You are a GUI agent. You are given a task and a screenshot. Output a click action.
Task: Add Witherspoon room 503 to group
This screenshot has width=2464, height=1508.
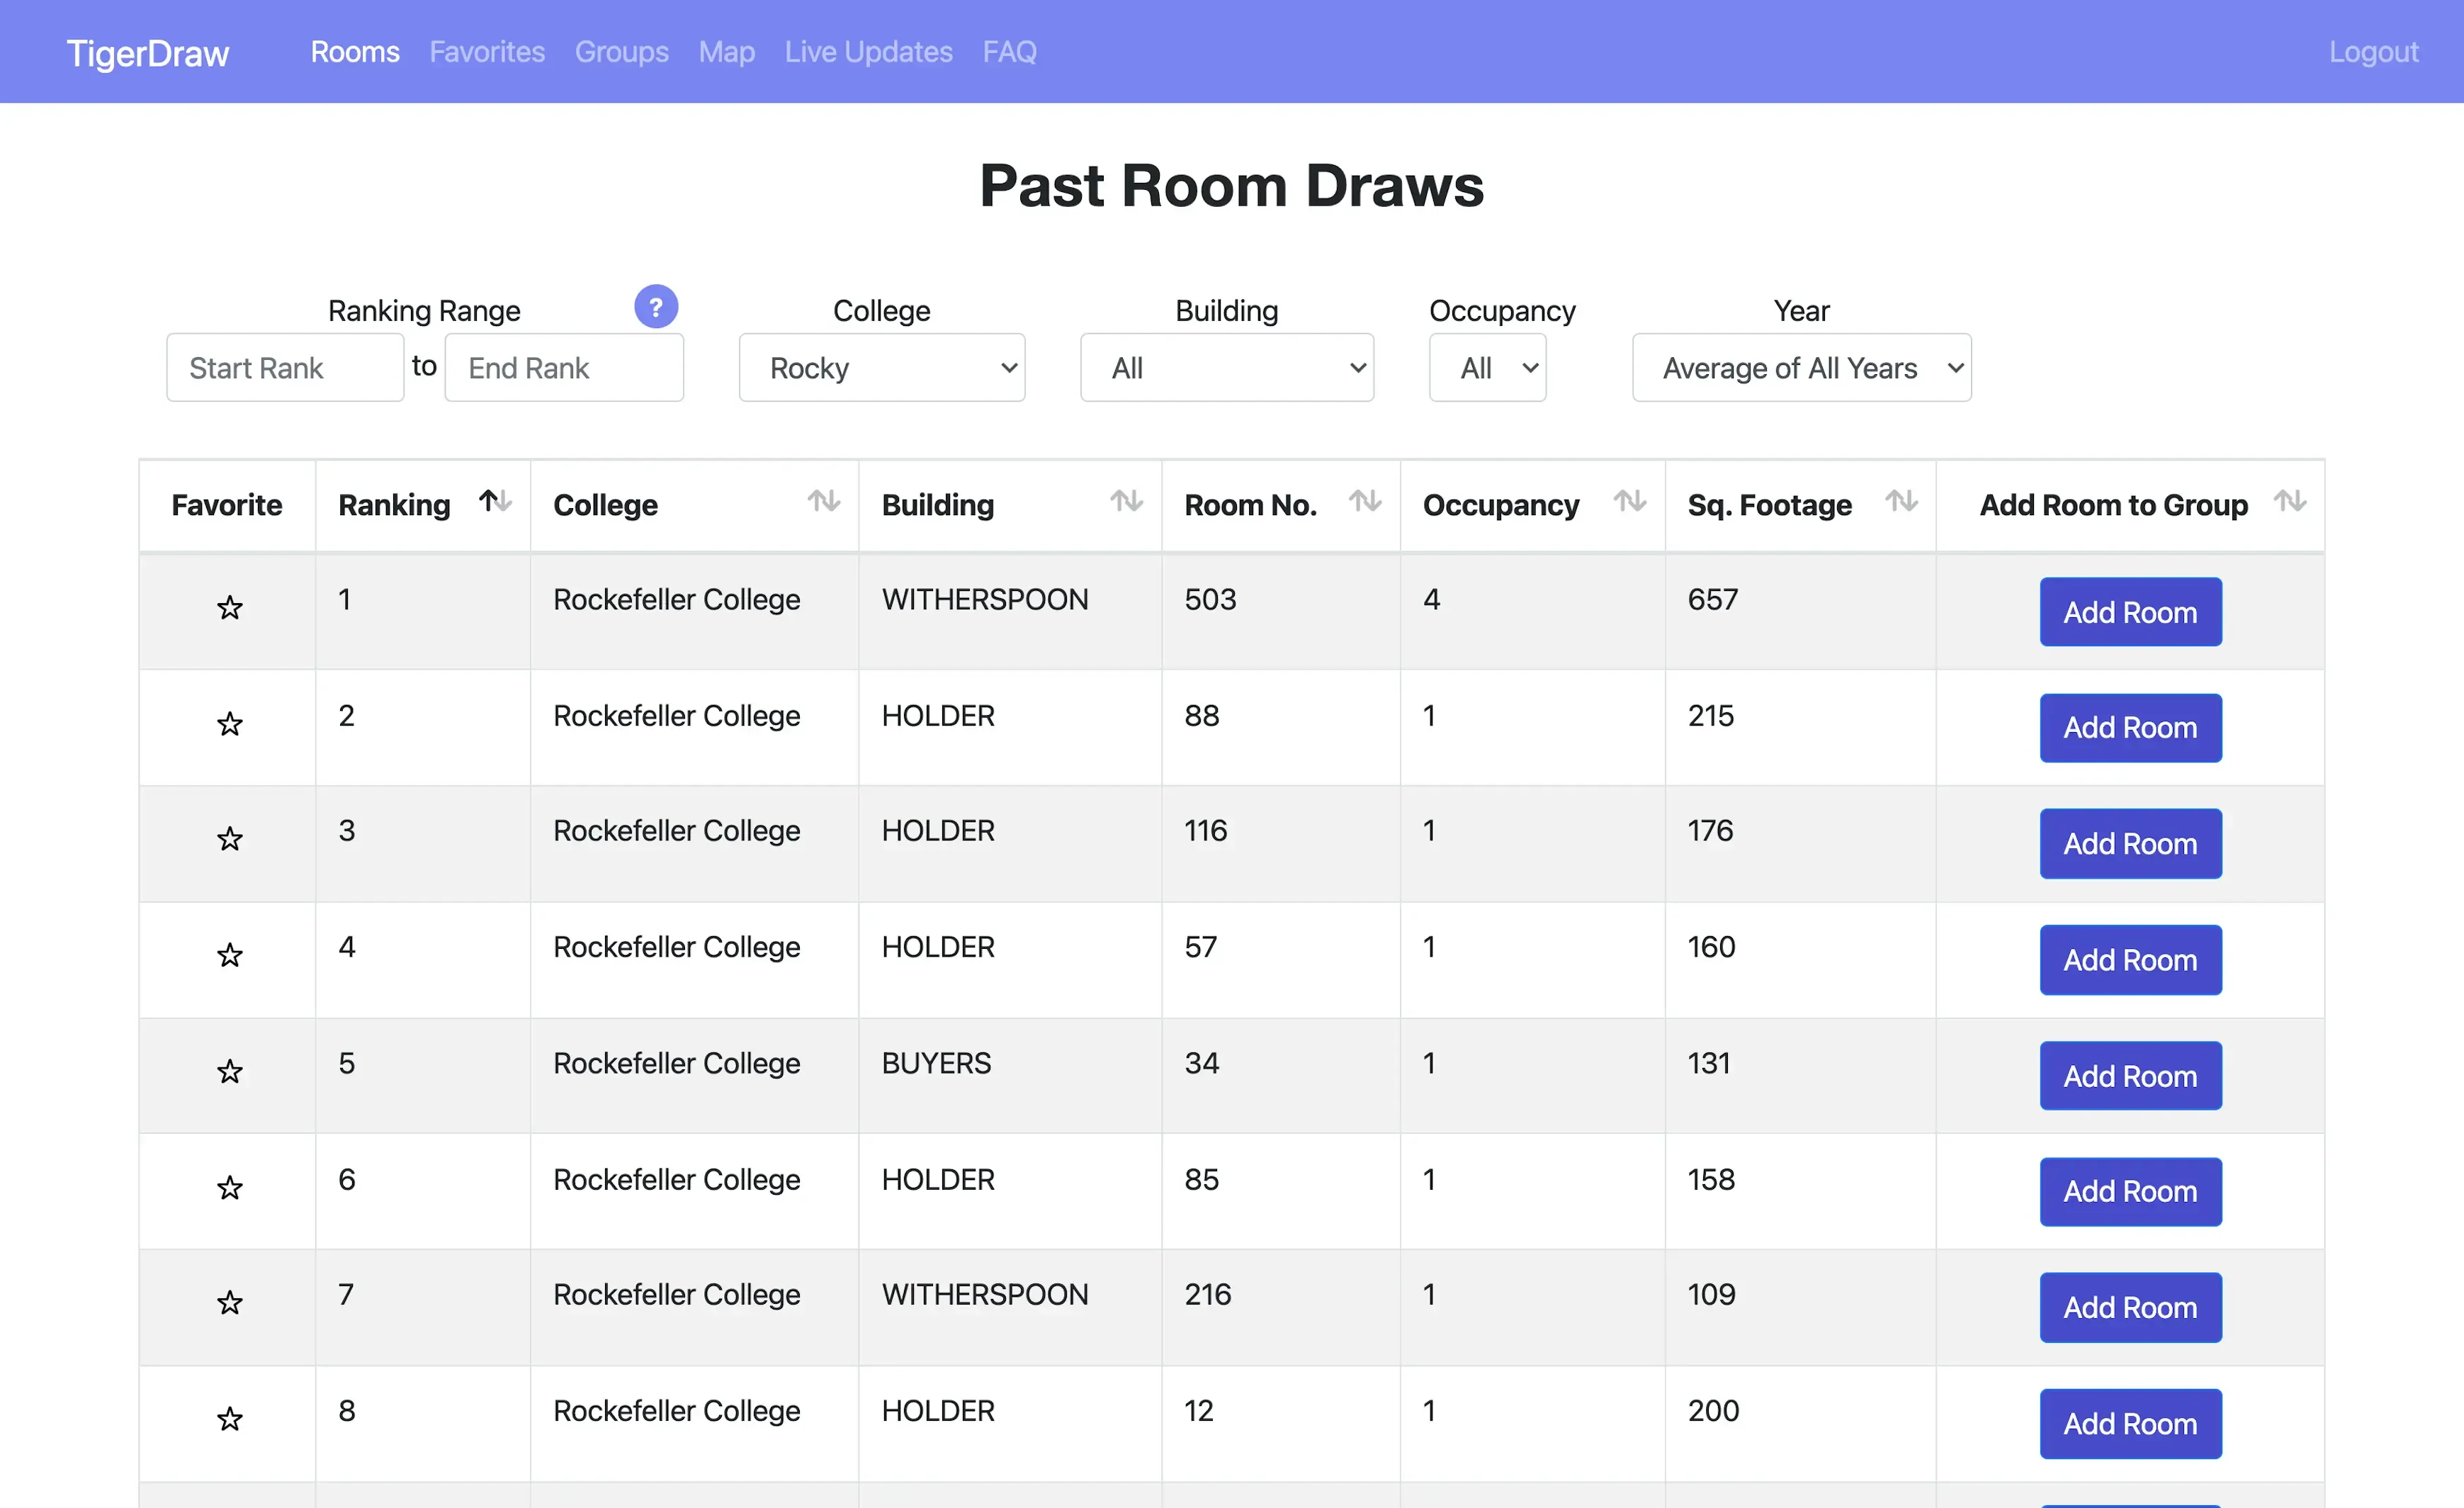[x=2130, y=611]
